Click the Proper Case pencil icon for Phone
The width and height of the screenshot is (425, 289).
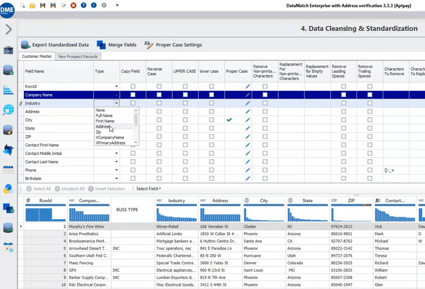[248, 170]
